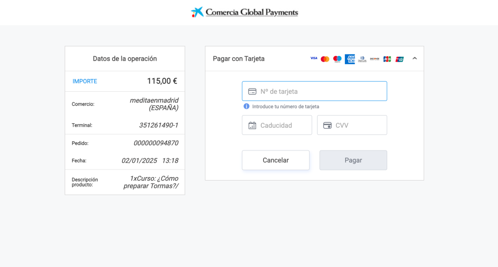Click the American Express logo
This screenshot has height=267, width=498.
(x=350, y=59)
